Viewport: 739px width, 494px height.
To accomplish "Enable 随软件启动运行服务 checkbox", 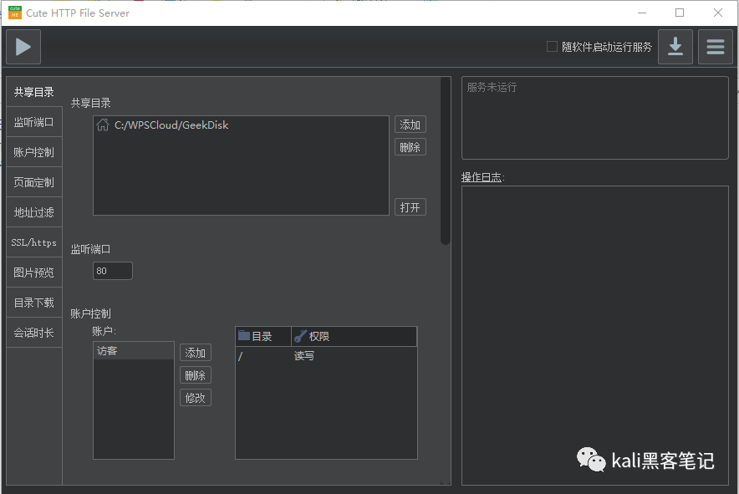I will tap(552, 47).
